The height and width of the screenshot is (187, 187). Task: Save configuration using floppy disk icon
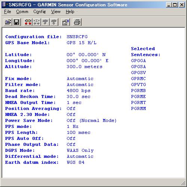(16, 22)
